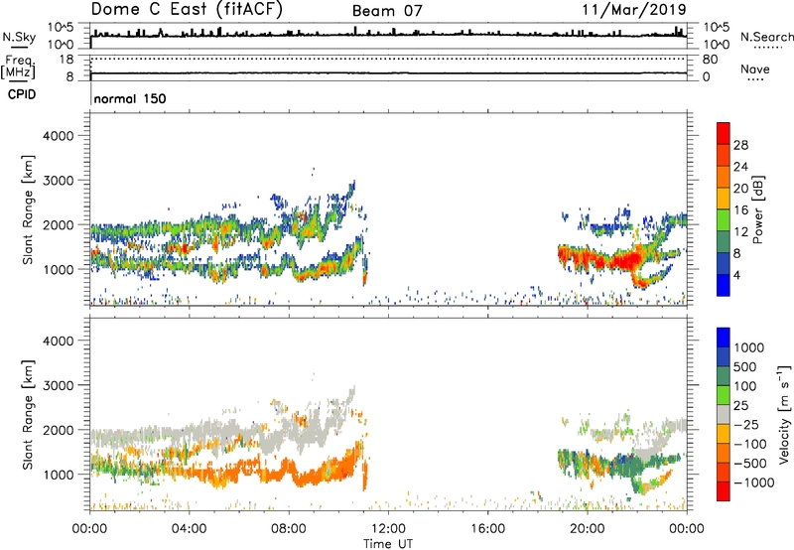Click the 'Time UT' axis title

388,543
